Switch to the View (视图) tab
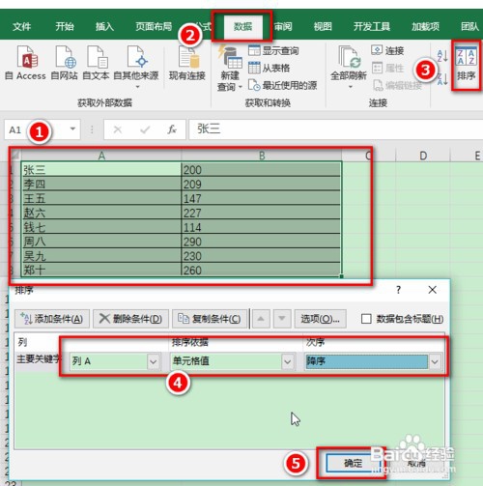The image size is (483, 486). (323, 26)
